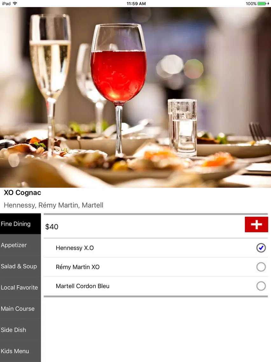The width and height of the screenshot is (271, 362).
Task: Go to the Local Favorite category
Action: coord(20,287)
